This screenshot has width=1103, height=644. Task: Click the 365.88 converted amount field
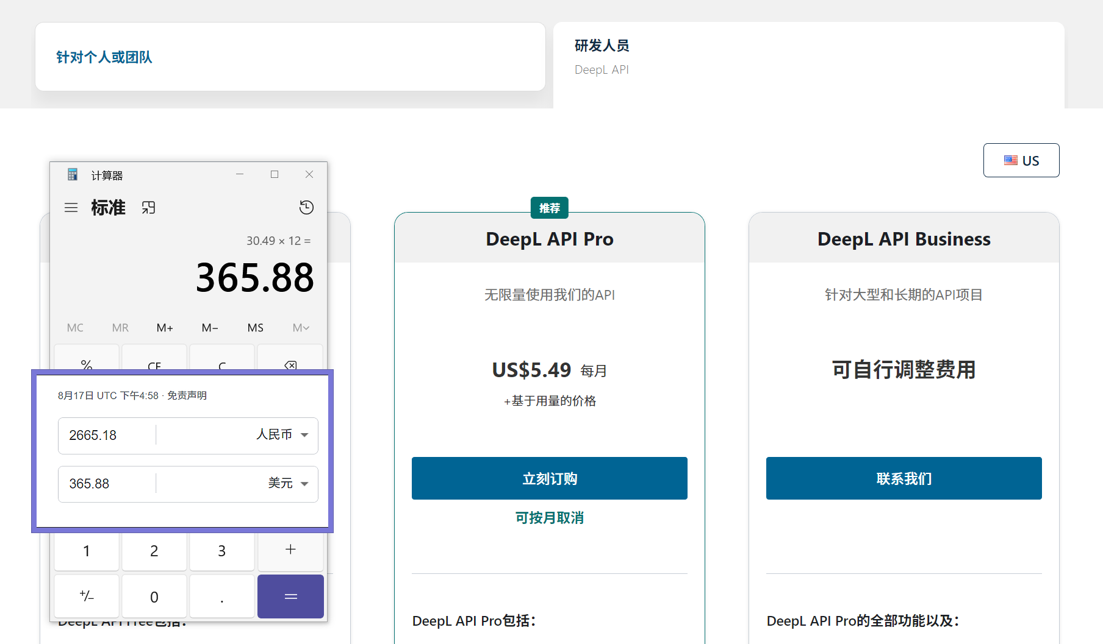click(x=107, y=484)
